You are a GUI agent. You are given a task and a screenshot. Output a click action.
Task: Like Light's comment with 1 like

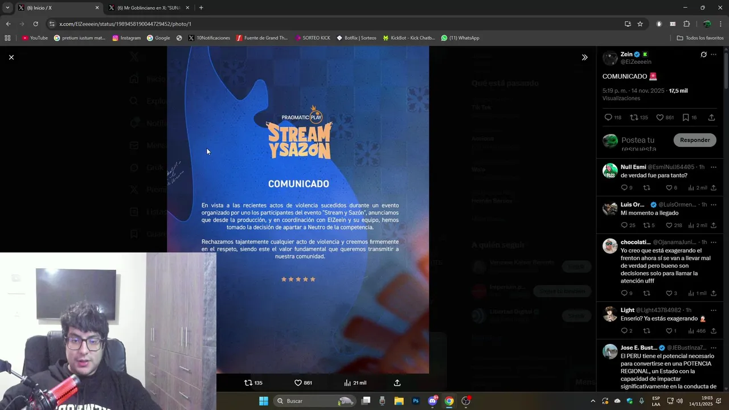pyautogui.click(x=671, y=331)
